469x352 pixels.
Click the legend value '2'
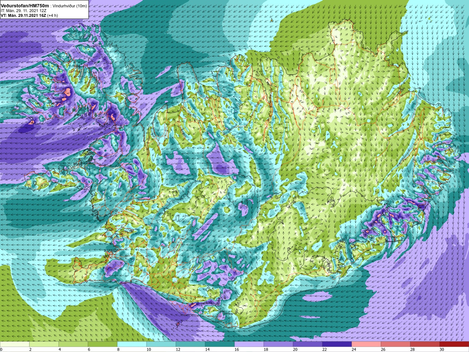click(30, 349)
